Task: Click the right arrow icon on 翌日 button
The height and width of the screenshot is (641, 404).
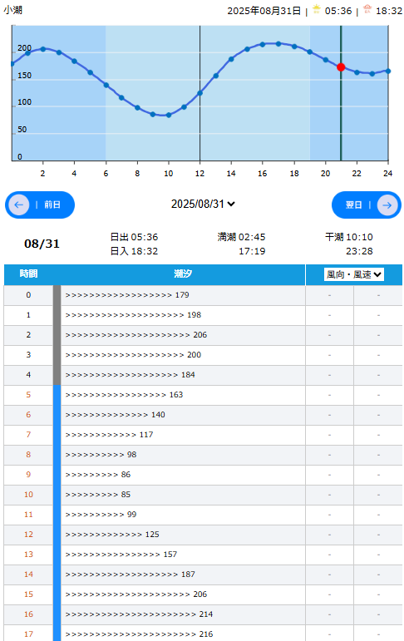Action: pos(387,205)
